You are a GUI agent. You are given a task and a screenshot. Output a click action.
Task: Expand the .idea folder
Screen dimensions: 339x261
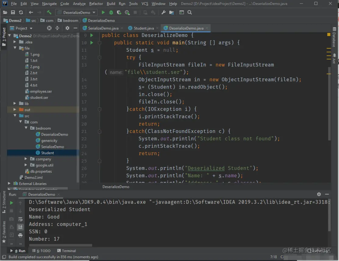15,42
